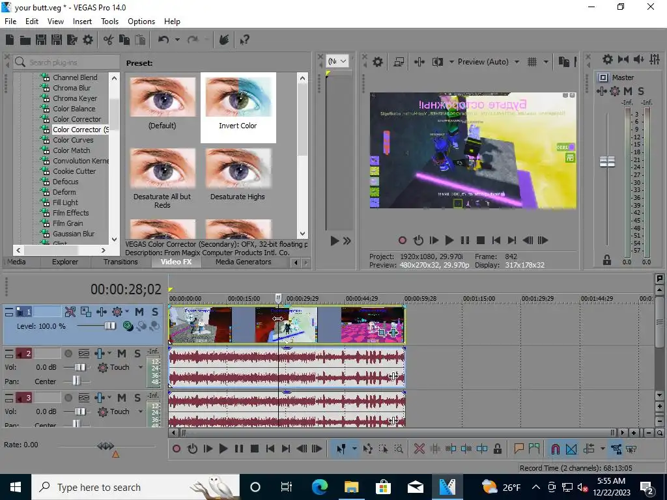Screen dimensions: 667x500
Task: Mute video track 1
Action: point(139,312)
